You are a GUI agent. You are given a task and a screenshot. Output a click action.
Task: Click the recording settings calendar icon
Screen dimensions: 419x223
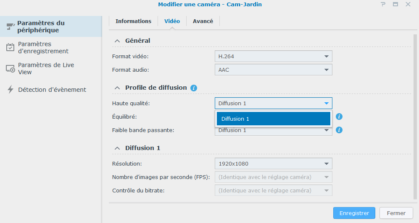11,47
